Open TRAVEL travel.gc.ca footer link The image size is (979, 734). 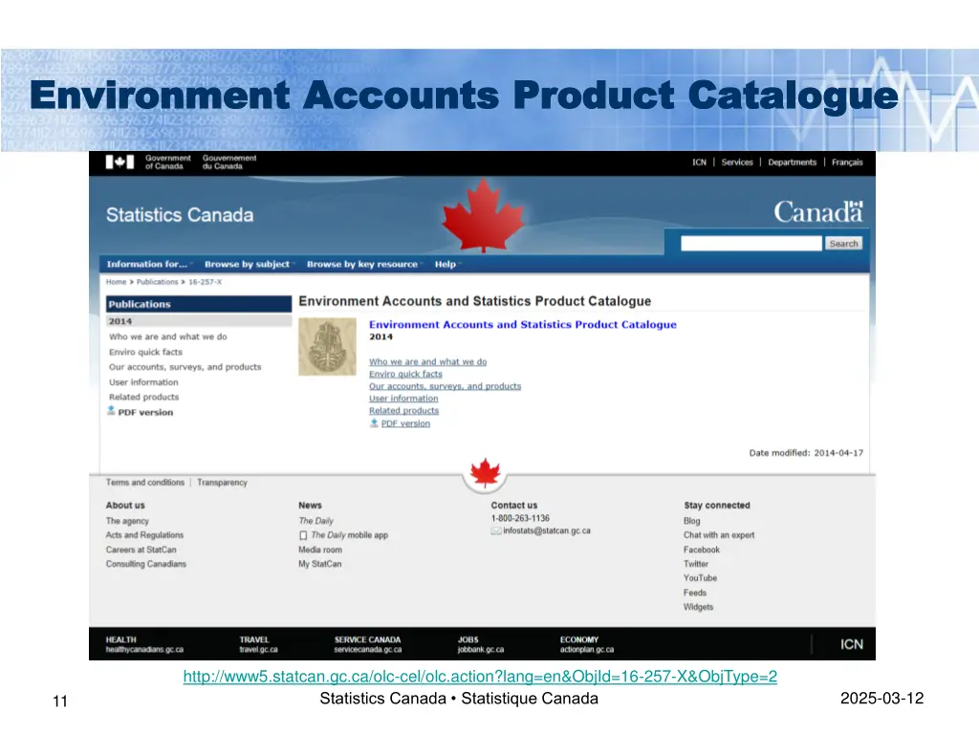258,645
